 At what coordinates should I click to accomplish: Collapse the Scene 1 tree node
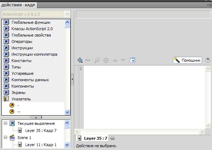(x=5, y=138)
